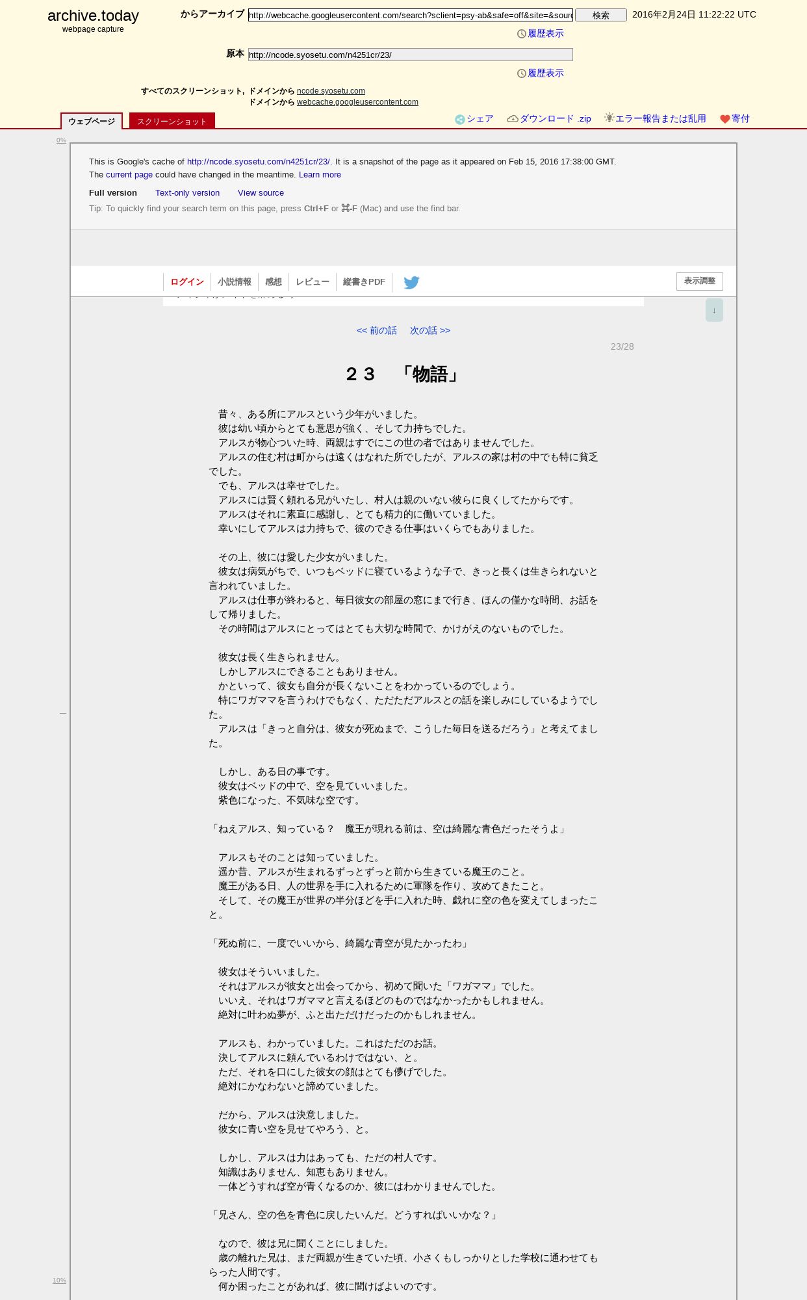Click the cloud download icon
Image resolution: width=807 pixels, height=1300 pixels.
[x=512, y=118]
